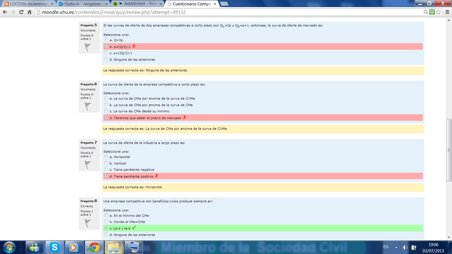Choose Tiene pendiente positiva option
This screenshot has width=452, height=254.
tap(106, 176)
